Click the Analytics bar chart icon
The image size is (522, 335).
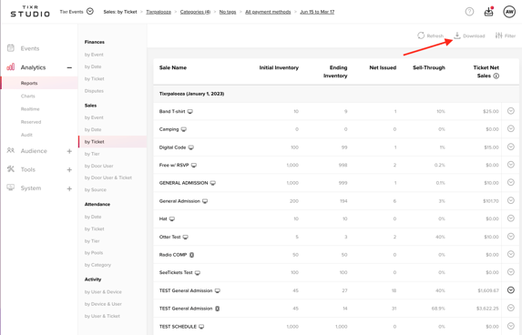pos(11,66)
